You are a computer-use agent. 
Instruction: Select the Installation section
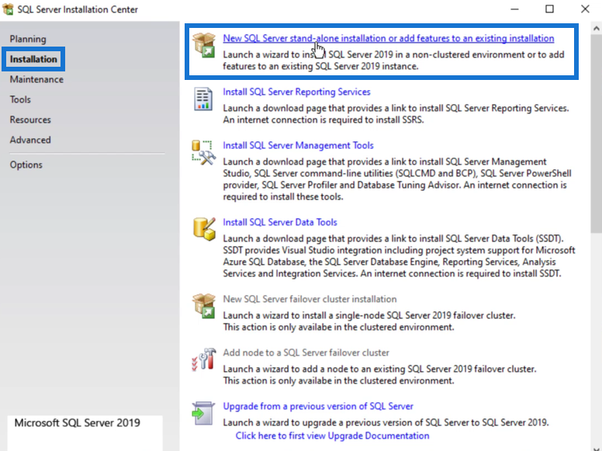pyautogui.click(x=33, y=59)
